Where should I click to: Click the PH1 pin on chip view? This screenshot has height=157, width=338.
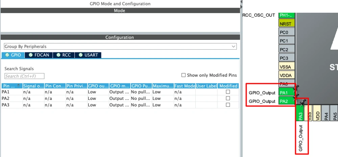point(287,15)
